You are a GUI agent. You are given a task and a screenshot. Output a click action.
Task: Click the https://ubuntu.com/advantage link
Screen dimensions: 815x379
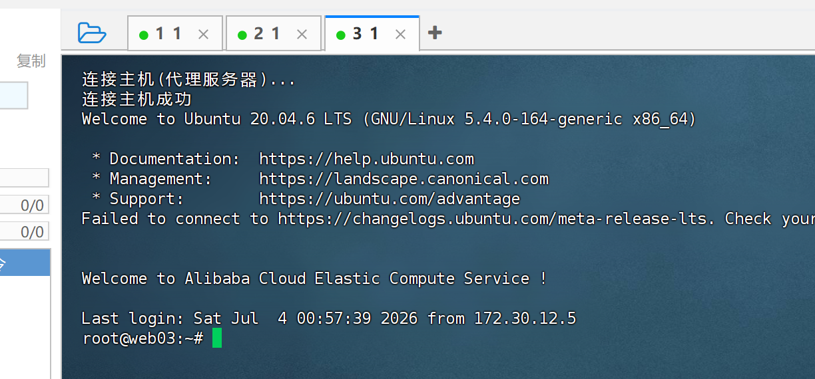[x=390, y=199]
